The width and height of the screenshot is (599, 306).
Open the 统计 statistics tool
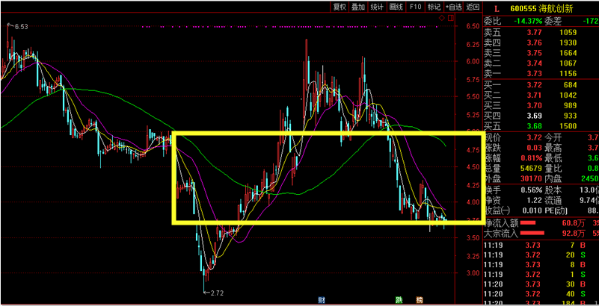point(378,7)
